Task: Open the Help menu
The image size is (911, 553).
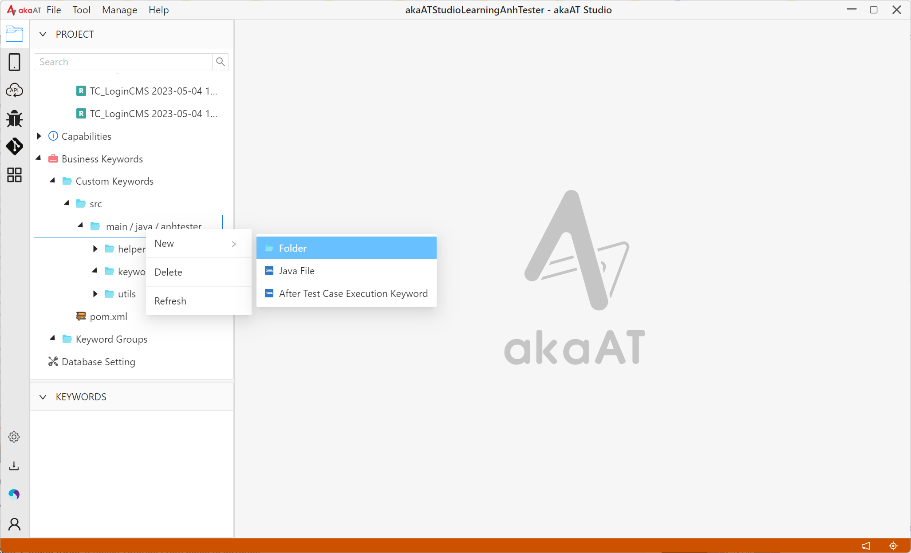Action: click(158, 10)
